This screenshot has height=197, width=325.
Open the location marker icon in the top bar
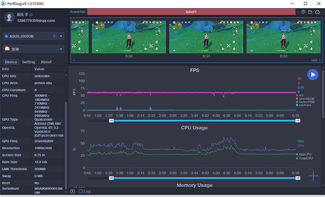(303, 12)
